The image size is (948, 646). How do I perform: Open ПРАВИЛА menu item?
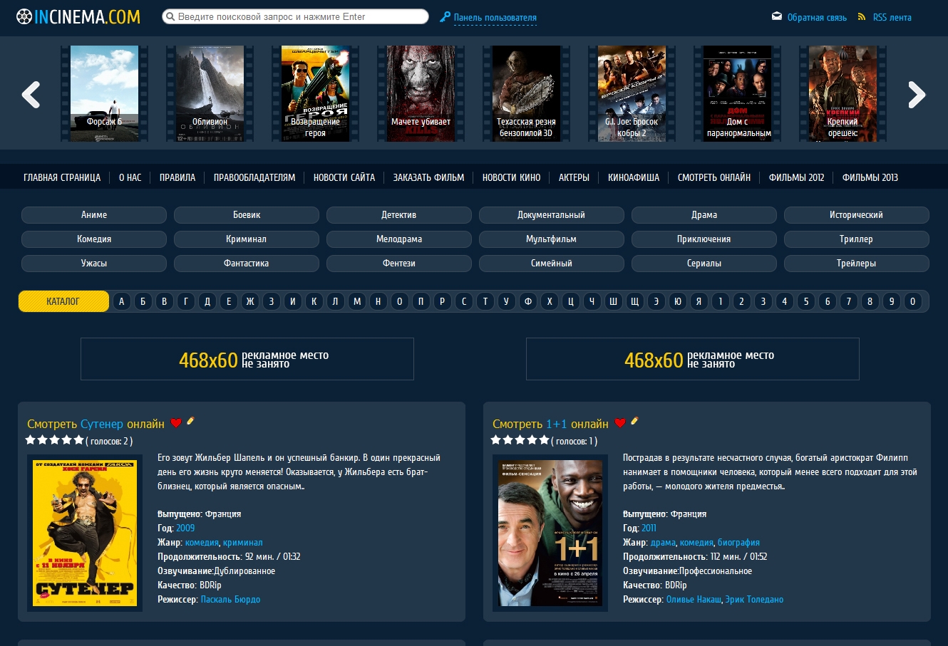click(x=177, y=178)
